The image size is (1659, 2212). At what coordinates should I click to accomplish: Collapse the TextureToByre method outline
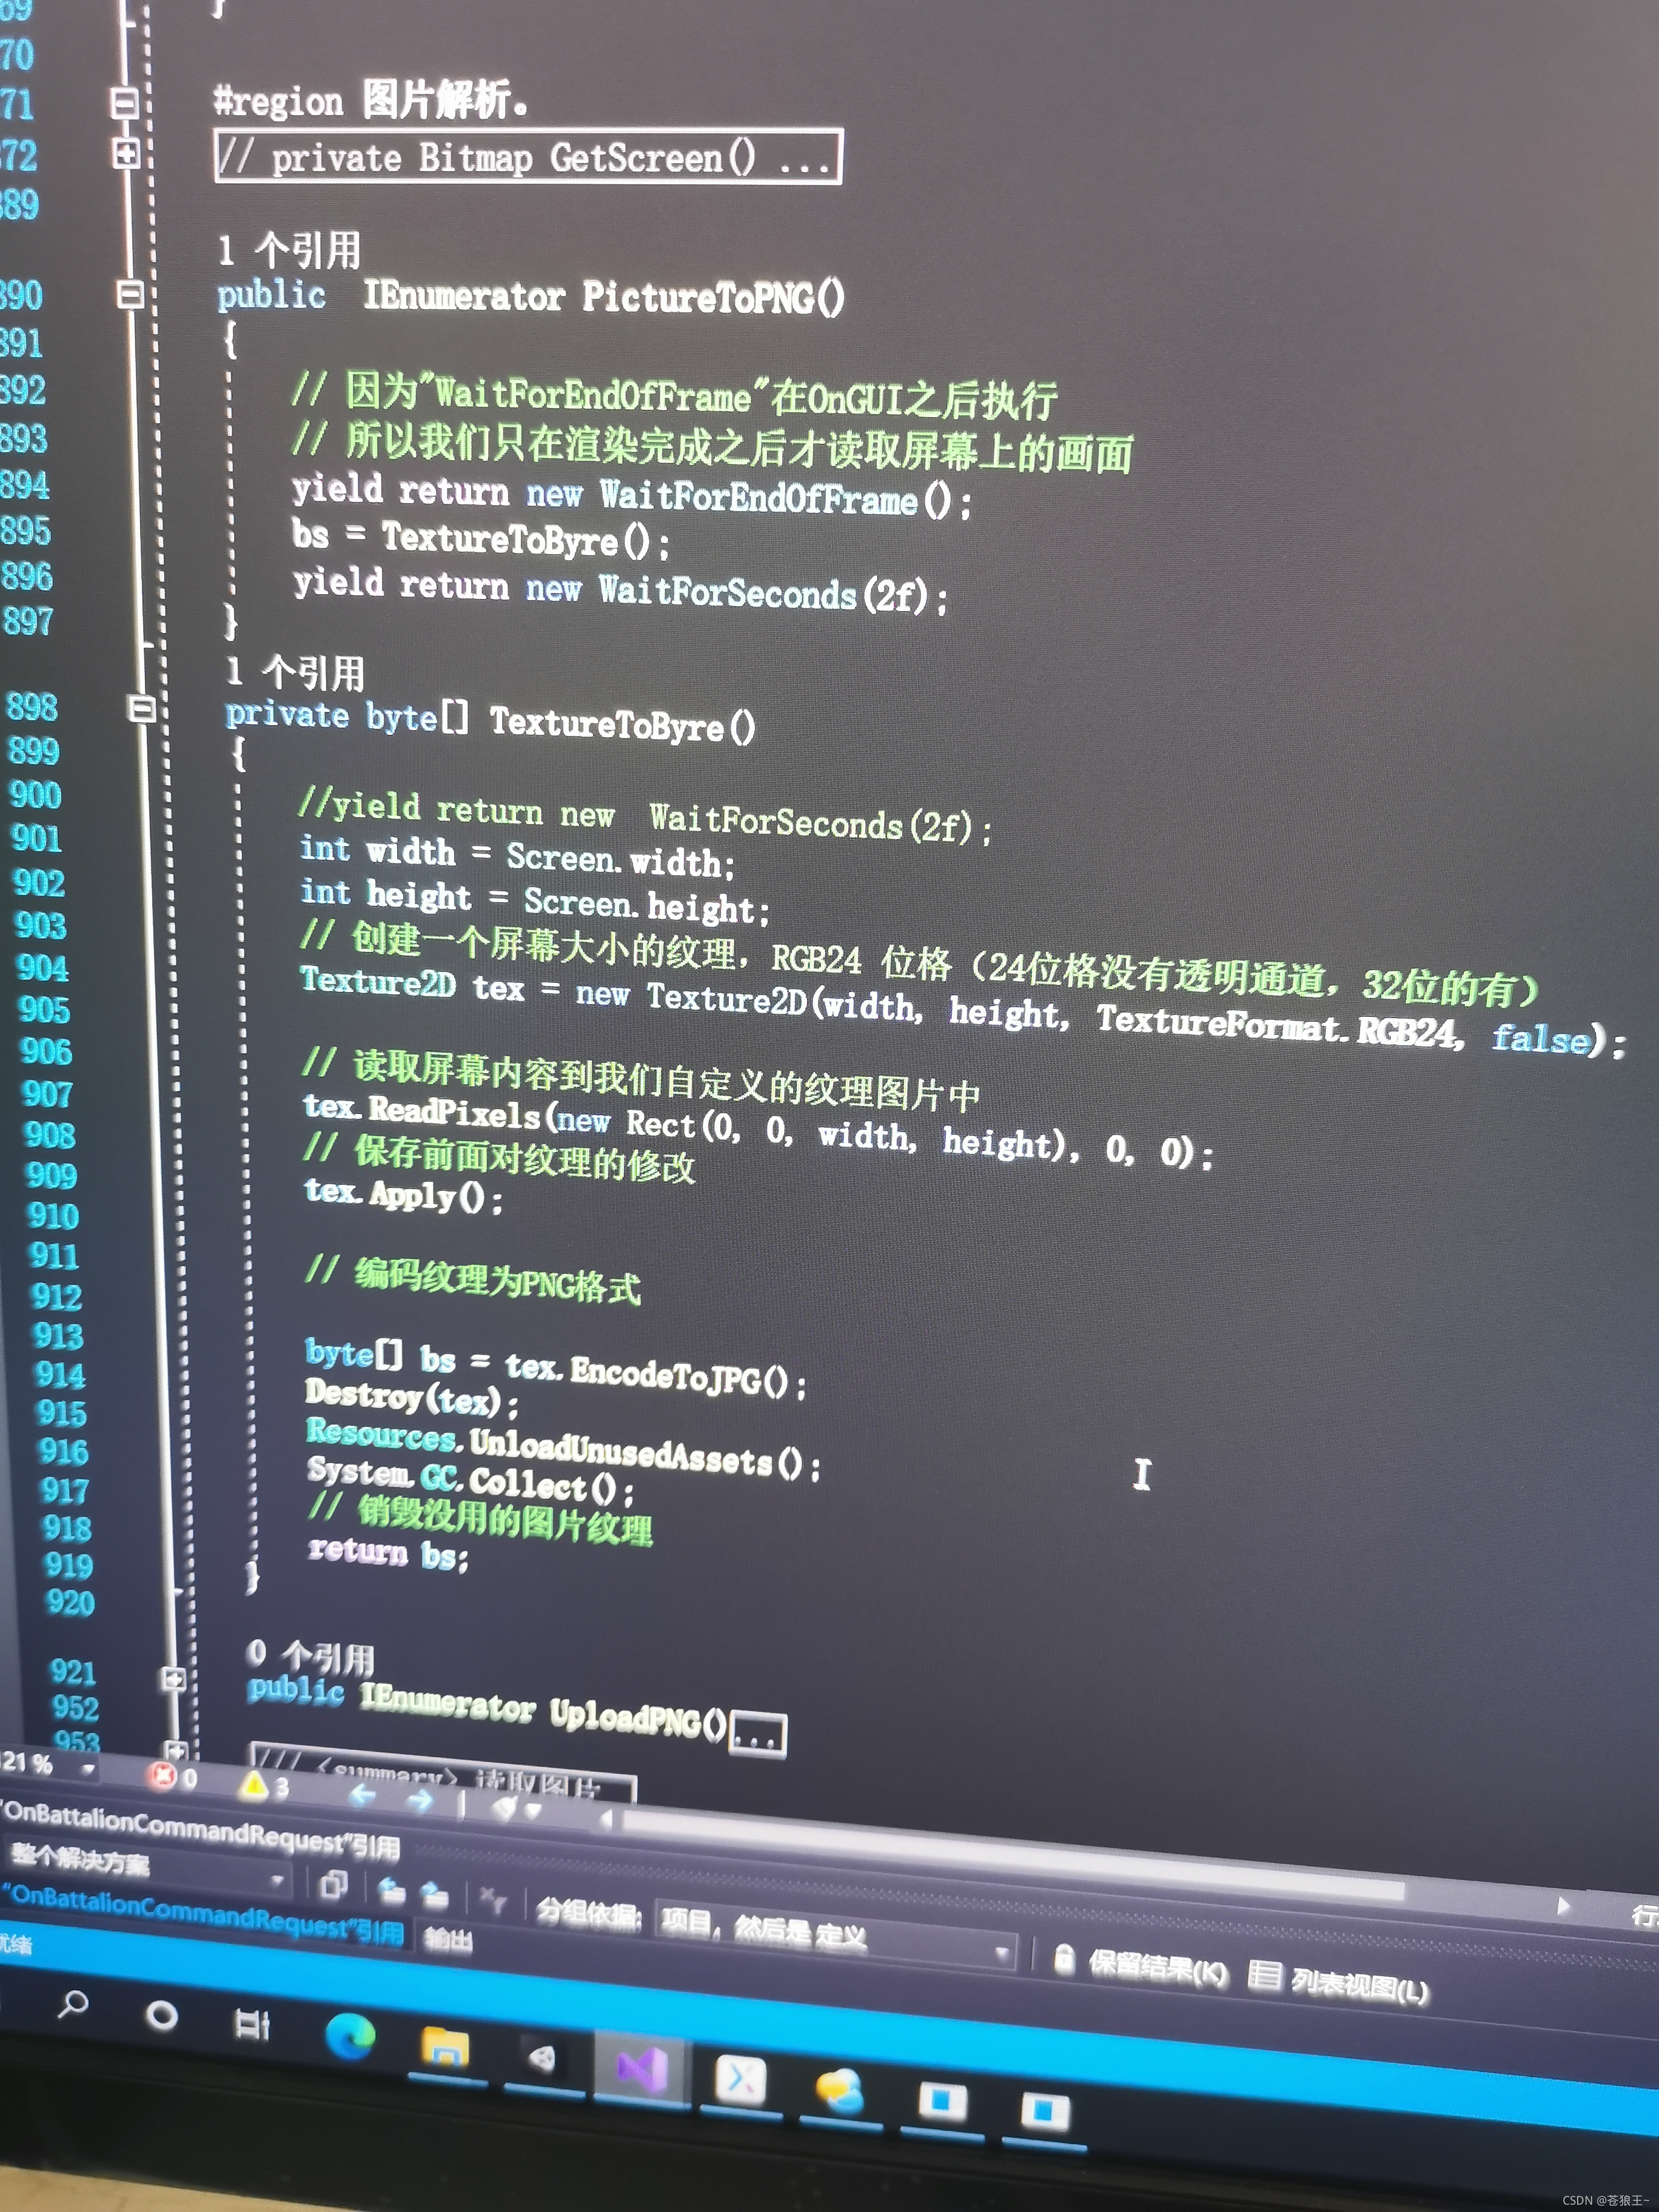pos(143,709)
